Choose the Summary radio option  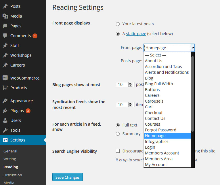[118, 134]
